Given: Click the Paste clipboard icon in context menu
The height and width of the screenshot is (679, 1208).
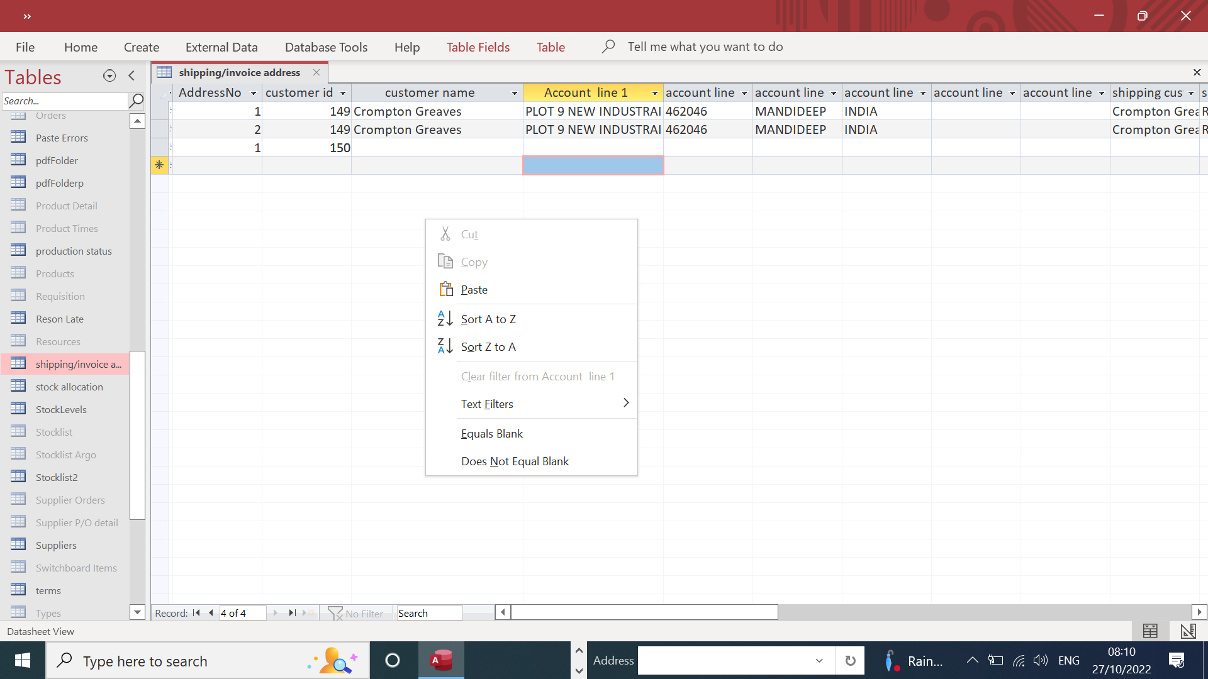Looking at the screenshot, I should pos(445,289).
